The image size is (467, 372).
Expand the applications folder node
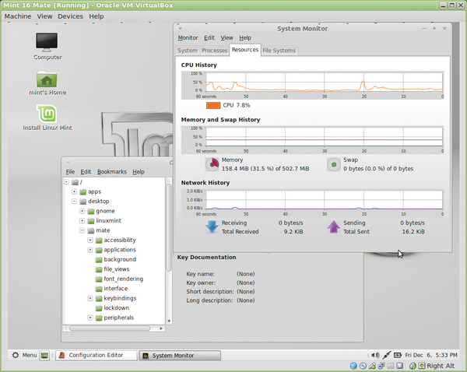90,250
